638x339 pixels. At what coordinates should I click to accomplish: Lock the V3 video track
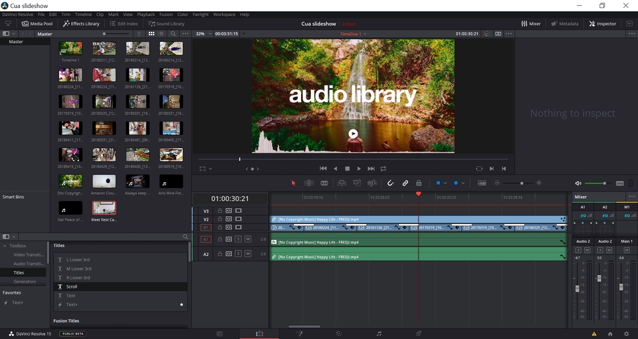220,211
